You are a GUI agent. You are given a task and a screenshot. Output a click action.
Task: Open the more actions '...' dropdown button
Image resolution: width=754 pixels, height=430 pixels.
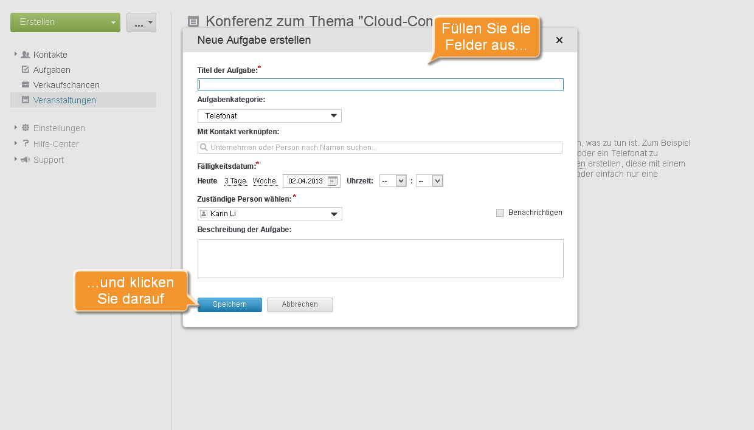coord(142,22)
